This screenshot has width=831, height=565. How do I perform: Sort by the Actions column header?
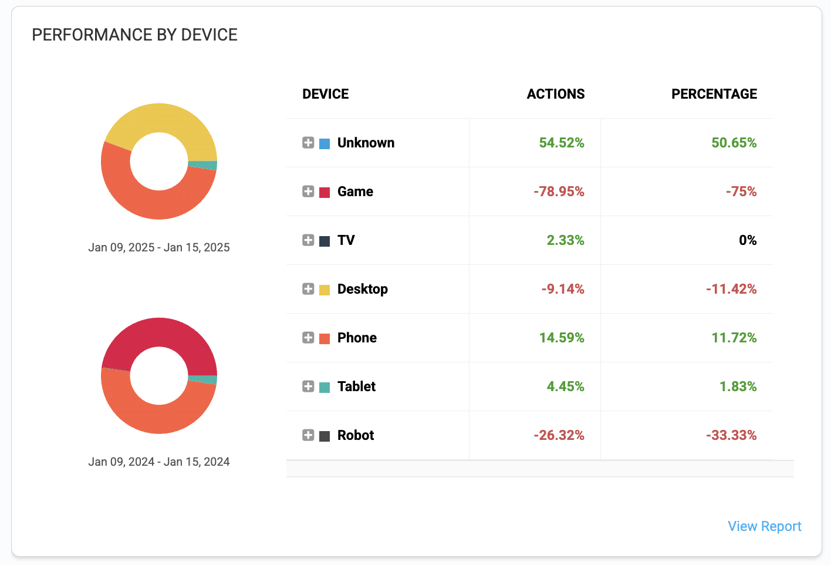pyautogui.click(x=555, y=94)
